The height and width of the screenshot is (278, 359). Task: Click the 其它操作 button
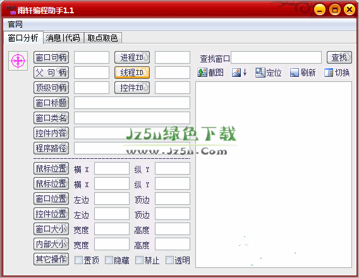coord(51,259)
